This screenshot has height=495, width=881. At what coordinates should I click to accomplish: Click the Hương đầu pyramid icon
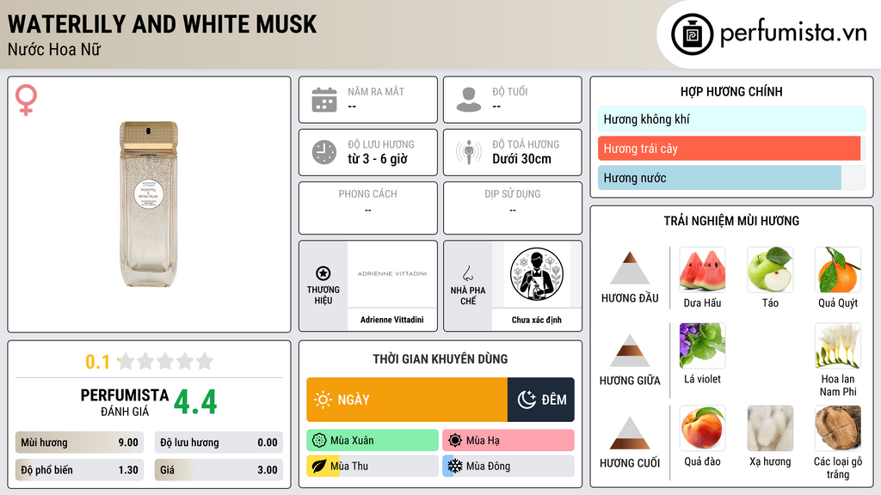coord(630,268)
